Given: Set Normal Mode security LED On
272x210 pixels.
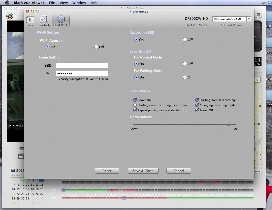Looking at the screenshot, I should [x=136, y=64].
